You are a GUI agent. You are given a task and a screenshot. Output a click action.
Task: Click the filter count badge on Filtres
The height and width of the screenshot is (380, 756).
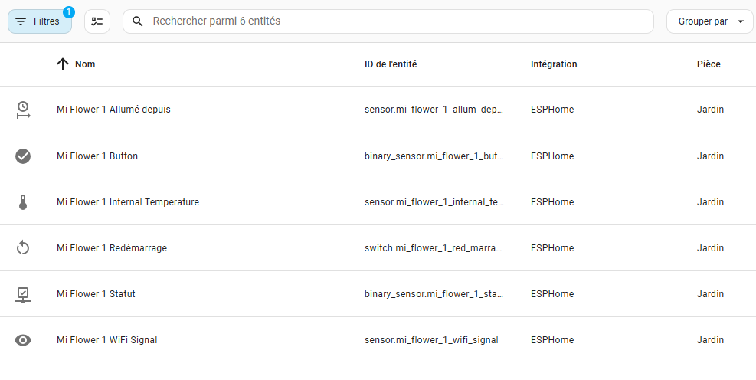pos(69,12)
